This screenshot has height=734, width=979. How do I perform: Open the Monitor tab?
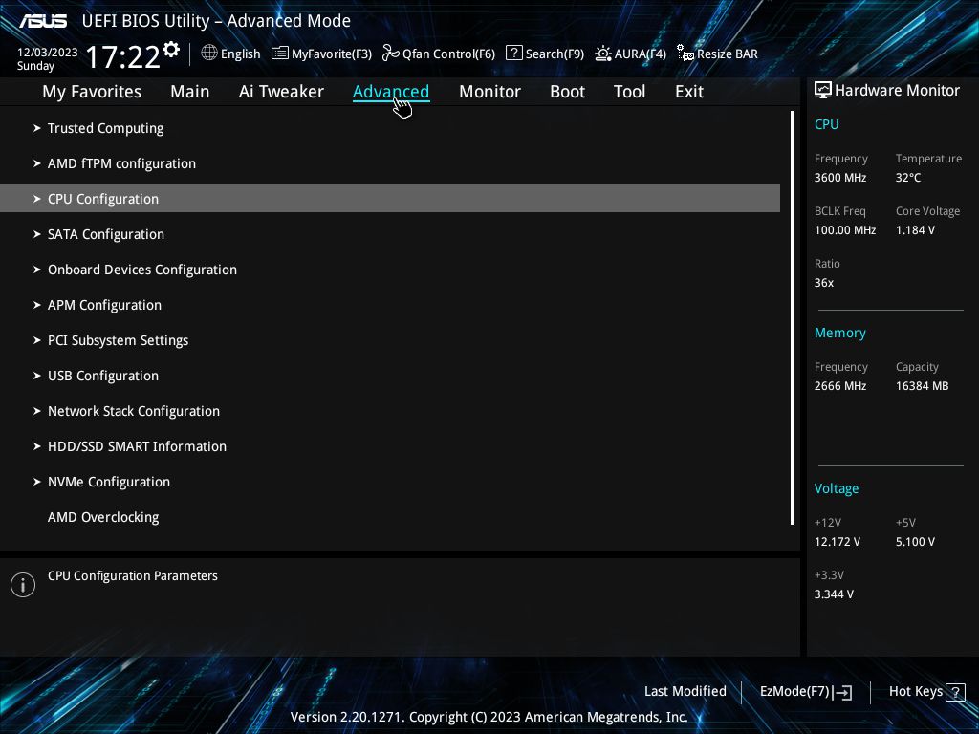coord(489,92)
